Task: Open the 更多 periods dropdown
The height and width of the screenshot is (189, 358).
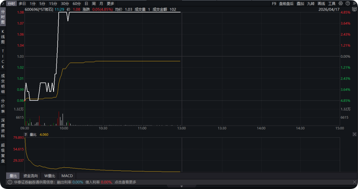Action: [110, 3]
